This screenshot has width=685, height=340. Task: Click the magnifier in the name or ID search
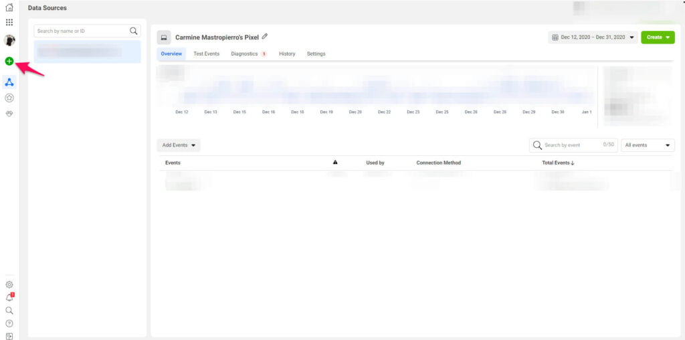(134, 31)
